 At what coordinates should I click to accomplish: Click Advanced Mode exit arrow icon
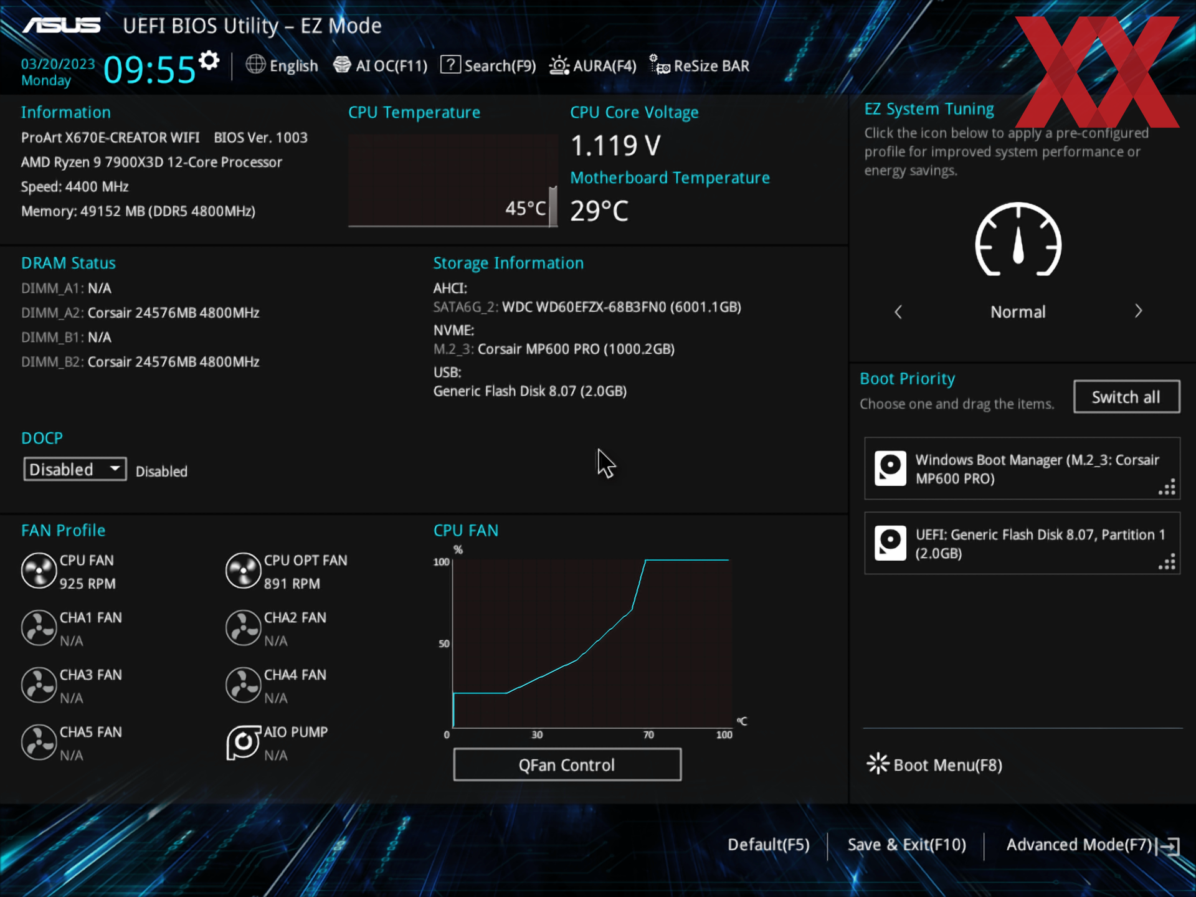1168,847
